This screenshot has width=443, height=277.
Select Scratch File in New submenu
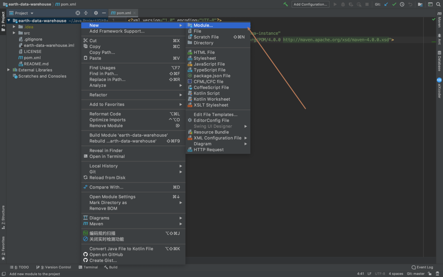(218, 37)
